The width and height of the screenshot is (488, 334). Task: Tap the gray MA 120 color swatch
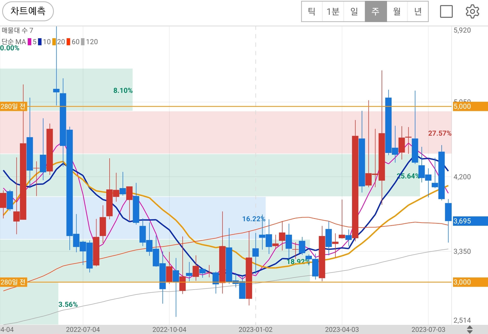point(83,42)
